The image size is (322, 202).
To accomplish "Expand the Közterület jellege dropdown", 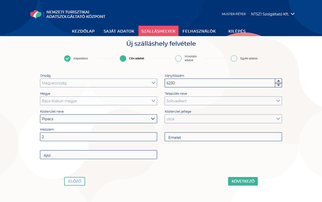I will 223,119.
